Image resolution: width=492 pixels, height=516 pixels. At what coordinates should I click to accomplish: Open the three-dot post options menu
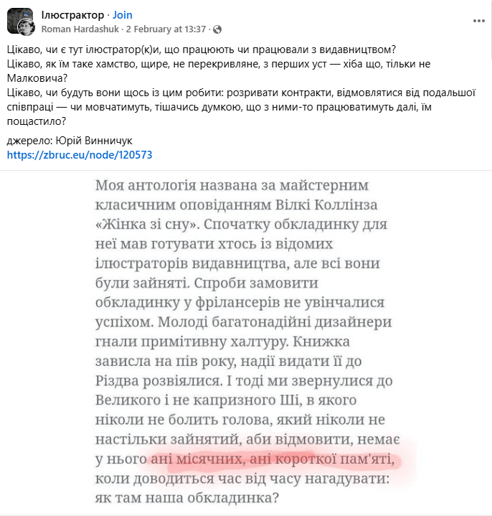[478, 22]
